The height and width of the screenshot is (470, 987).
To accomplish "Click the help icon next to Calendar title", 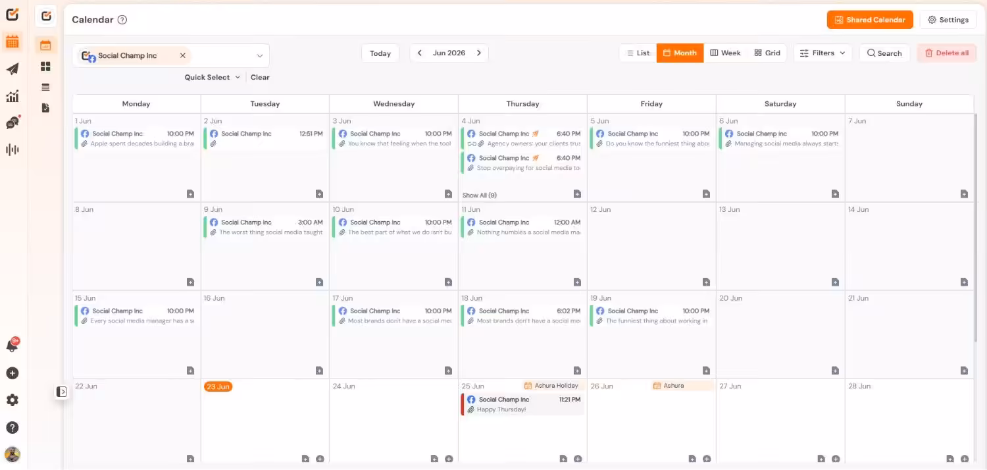I will click(122, 20).
